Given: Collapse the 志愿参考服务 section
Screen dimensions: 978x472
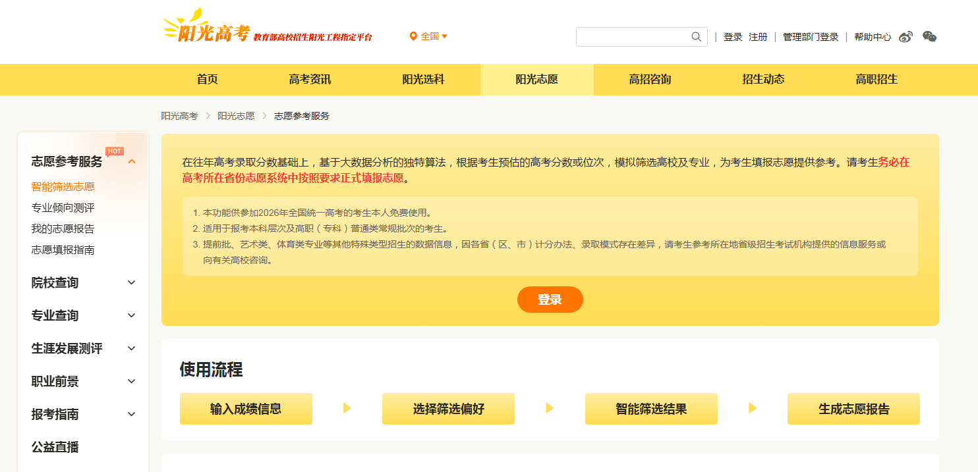Looking at the screenshot, I should (132, 161).
